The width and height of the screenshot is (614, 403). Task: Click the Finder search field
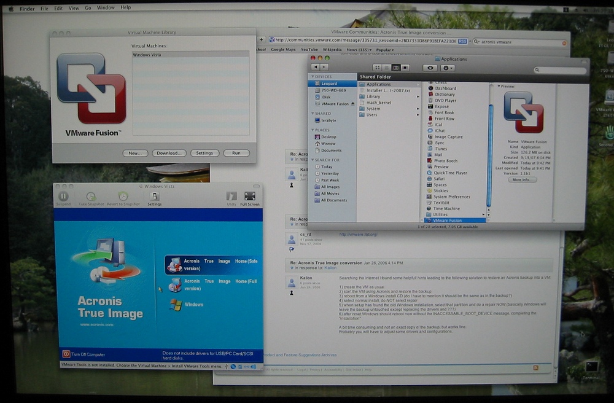[x=560, y=69]
